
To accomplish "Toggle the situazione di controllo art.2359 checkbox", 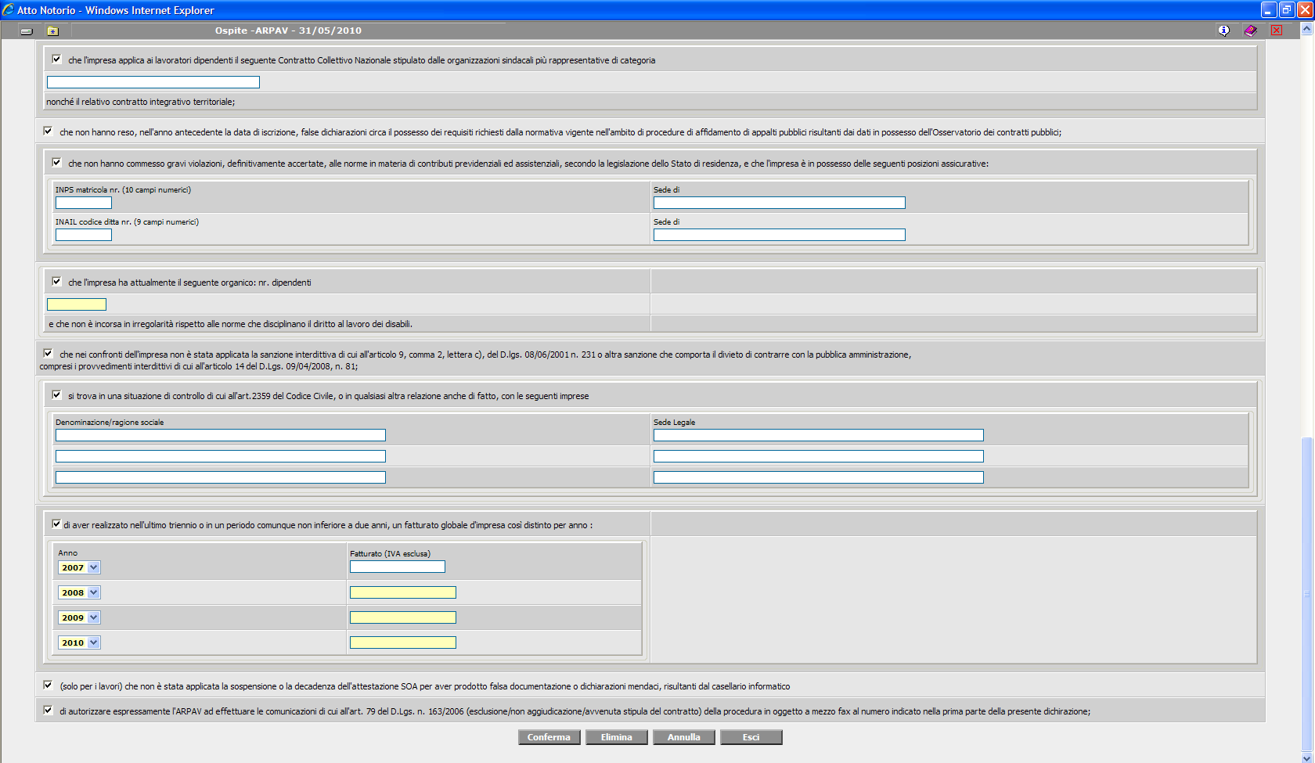I will tap(56, 394).
